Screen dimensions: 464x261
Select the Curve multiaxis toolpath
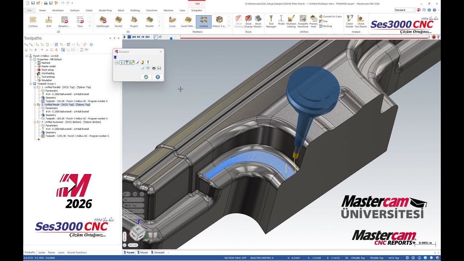[172, 22]
